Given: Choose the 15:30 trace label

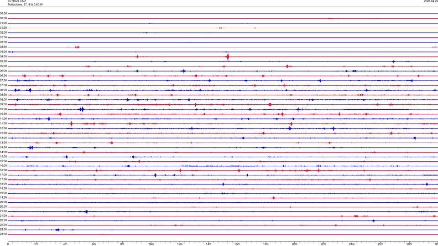Looking at the screenshot, I should pos(4,161).
